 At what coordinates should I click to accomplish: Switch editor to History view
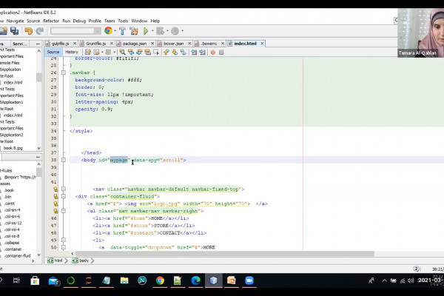71,53
